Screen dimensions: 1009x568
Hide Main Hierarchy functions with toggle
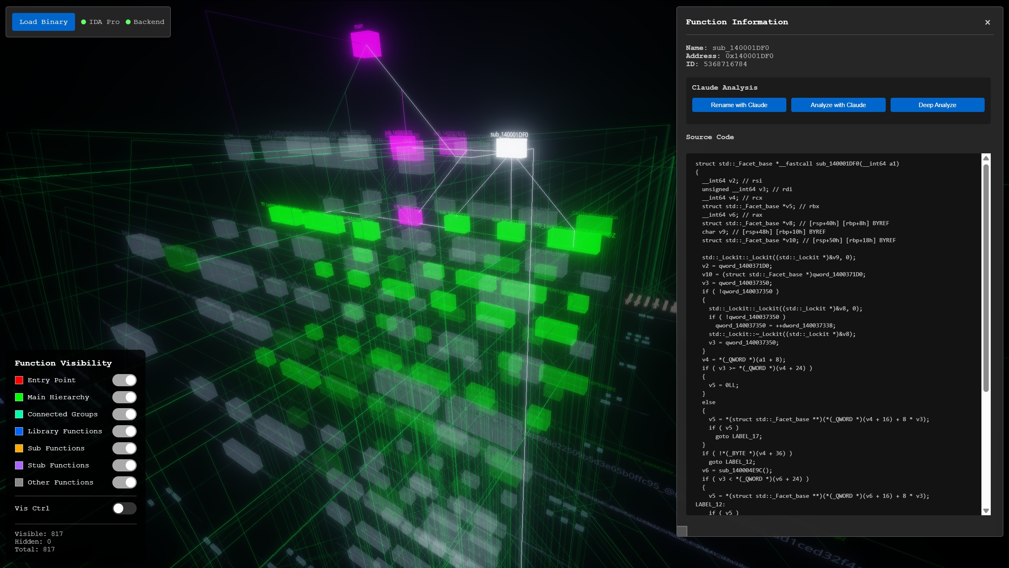[124, 397]
